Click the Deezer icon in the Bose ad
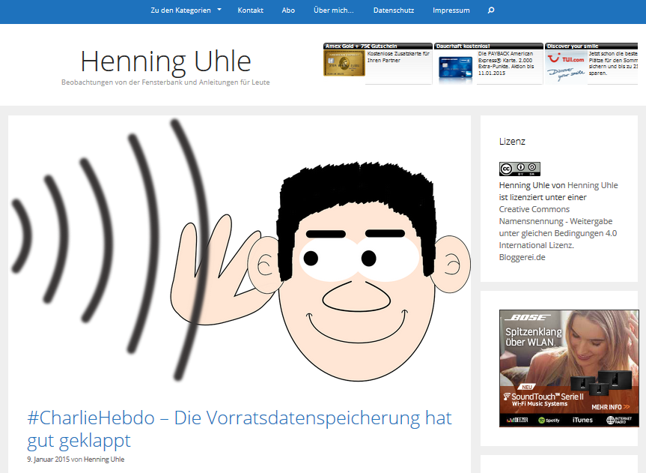This screenshot has width=646, height=473. (518, 420)
